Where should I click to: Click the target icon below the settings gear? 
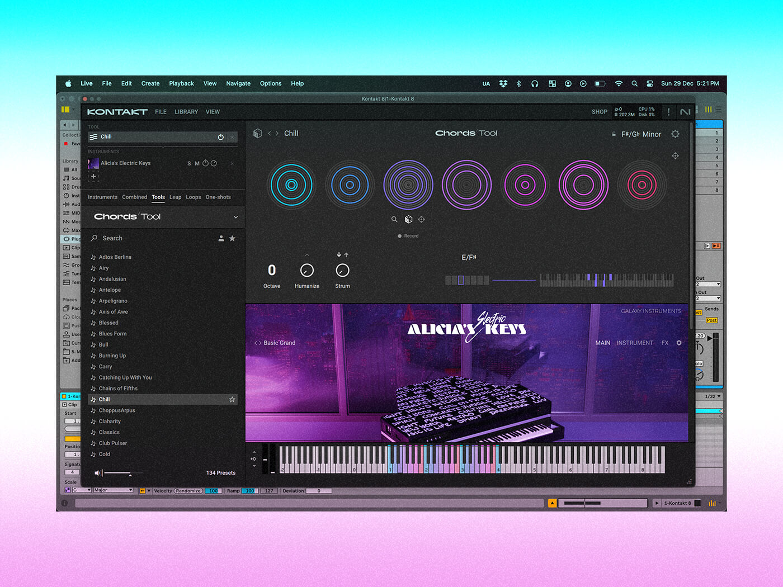pyautogui.click(x=675, y=156)
